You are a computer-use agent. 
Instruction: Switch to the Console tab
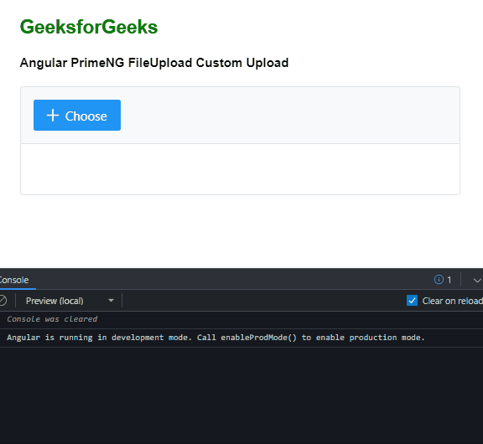(x=14, y=280)
